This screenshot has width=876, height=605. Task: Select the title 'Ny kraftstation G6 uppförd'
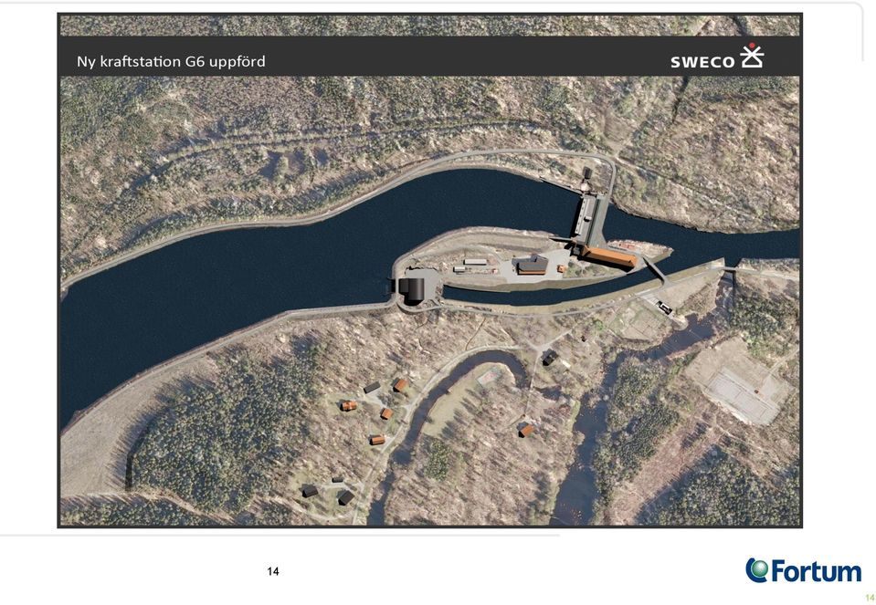pos(171,61)
